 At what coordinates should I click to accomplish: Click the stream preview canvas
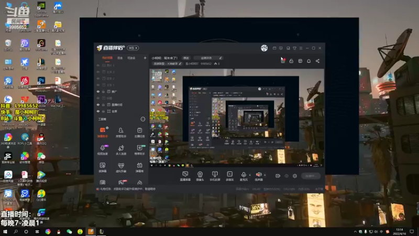coord(237,118)
